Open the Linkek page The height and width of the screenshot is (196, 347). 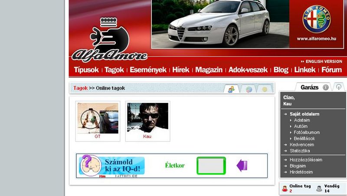[305, 70]
